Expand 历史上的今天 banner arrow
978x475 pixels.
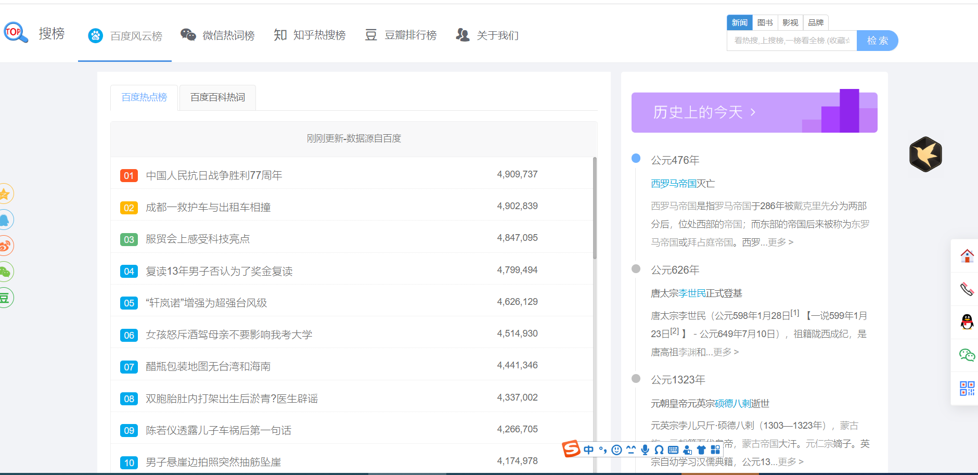coord(753,112)
